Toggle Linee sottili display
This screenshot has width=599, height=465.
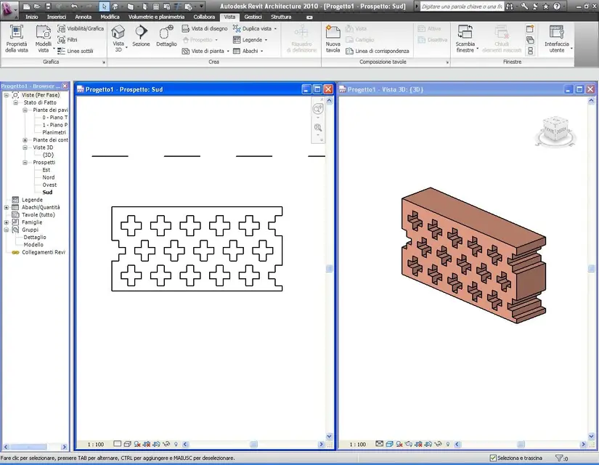click(x=76, y=51)
